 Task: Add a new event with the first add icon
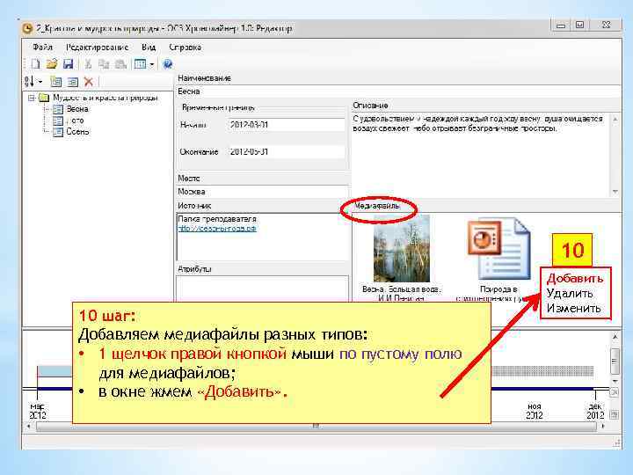[x=55, y=82]
